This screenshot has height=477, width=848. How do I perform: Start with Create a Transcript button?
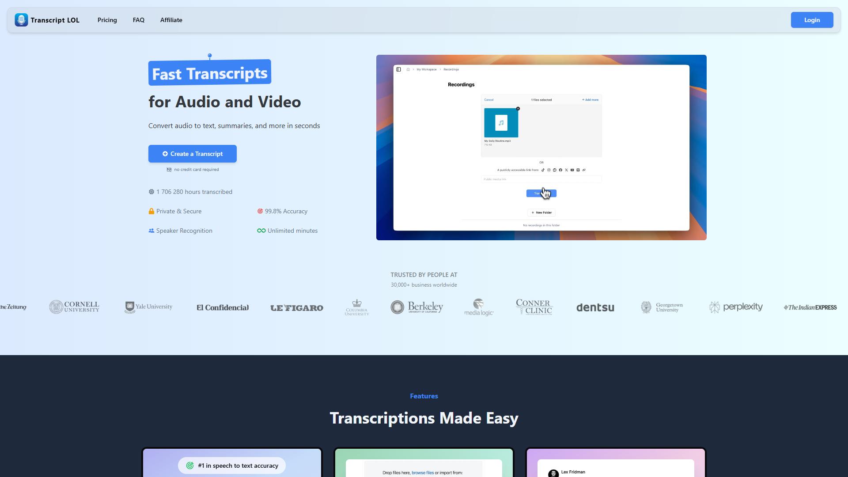(193, 154)
